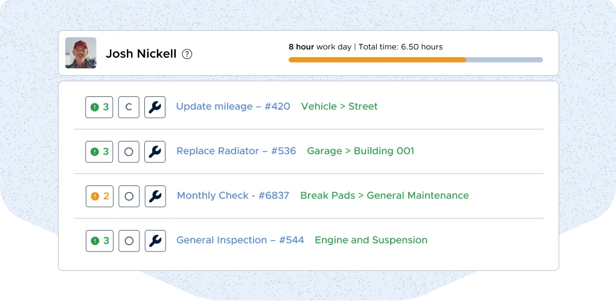Click the C status box for Update mileage
Screen dimensions: 616x301
129,107
